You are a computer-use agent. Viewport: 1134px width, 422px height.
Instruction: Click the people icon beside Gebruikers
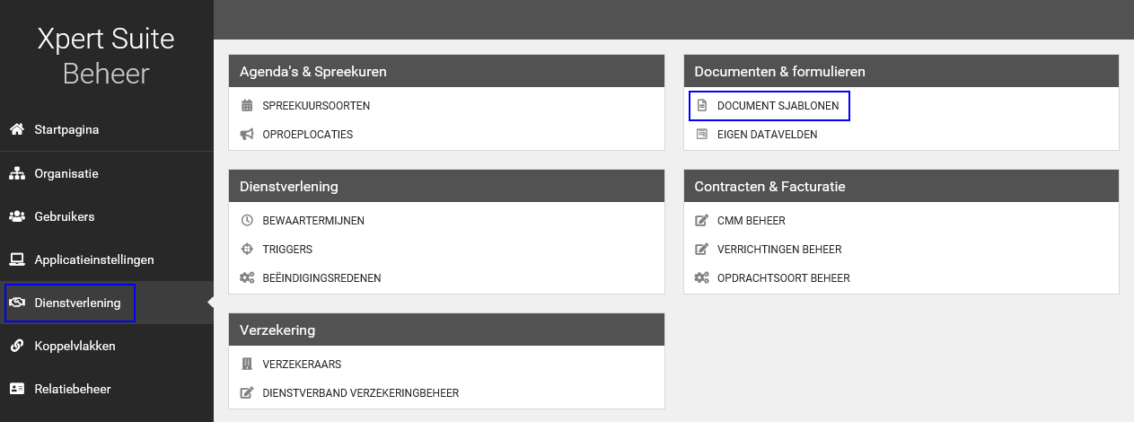(x=16, y=216)
